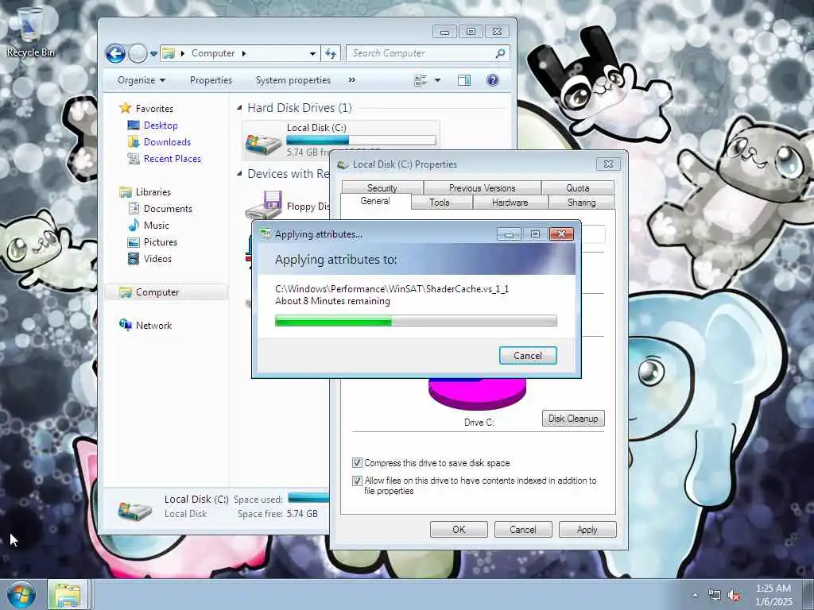Switch to the General tab
The image size is (814, 610).
[375, 201]
